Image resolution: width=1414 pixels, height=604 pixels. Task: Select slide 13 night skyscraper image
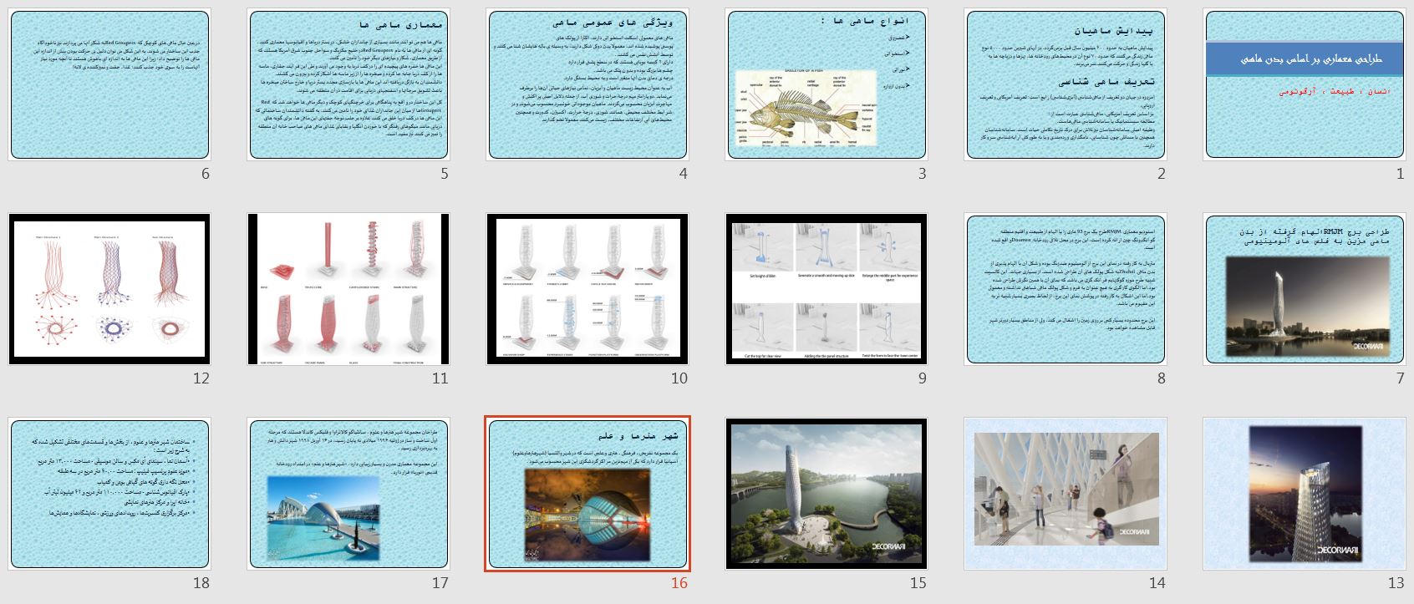[1304, 494]
